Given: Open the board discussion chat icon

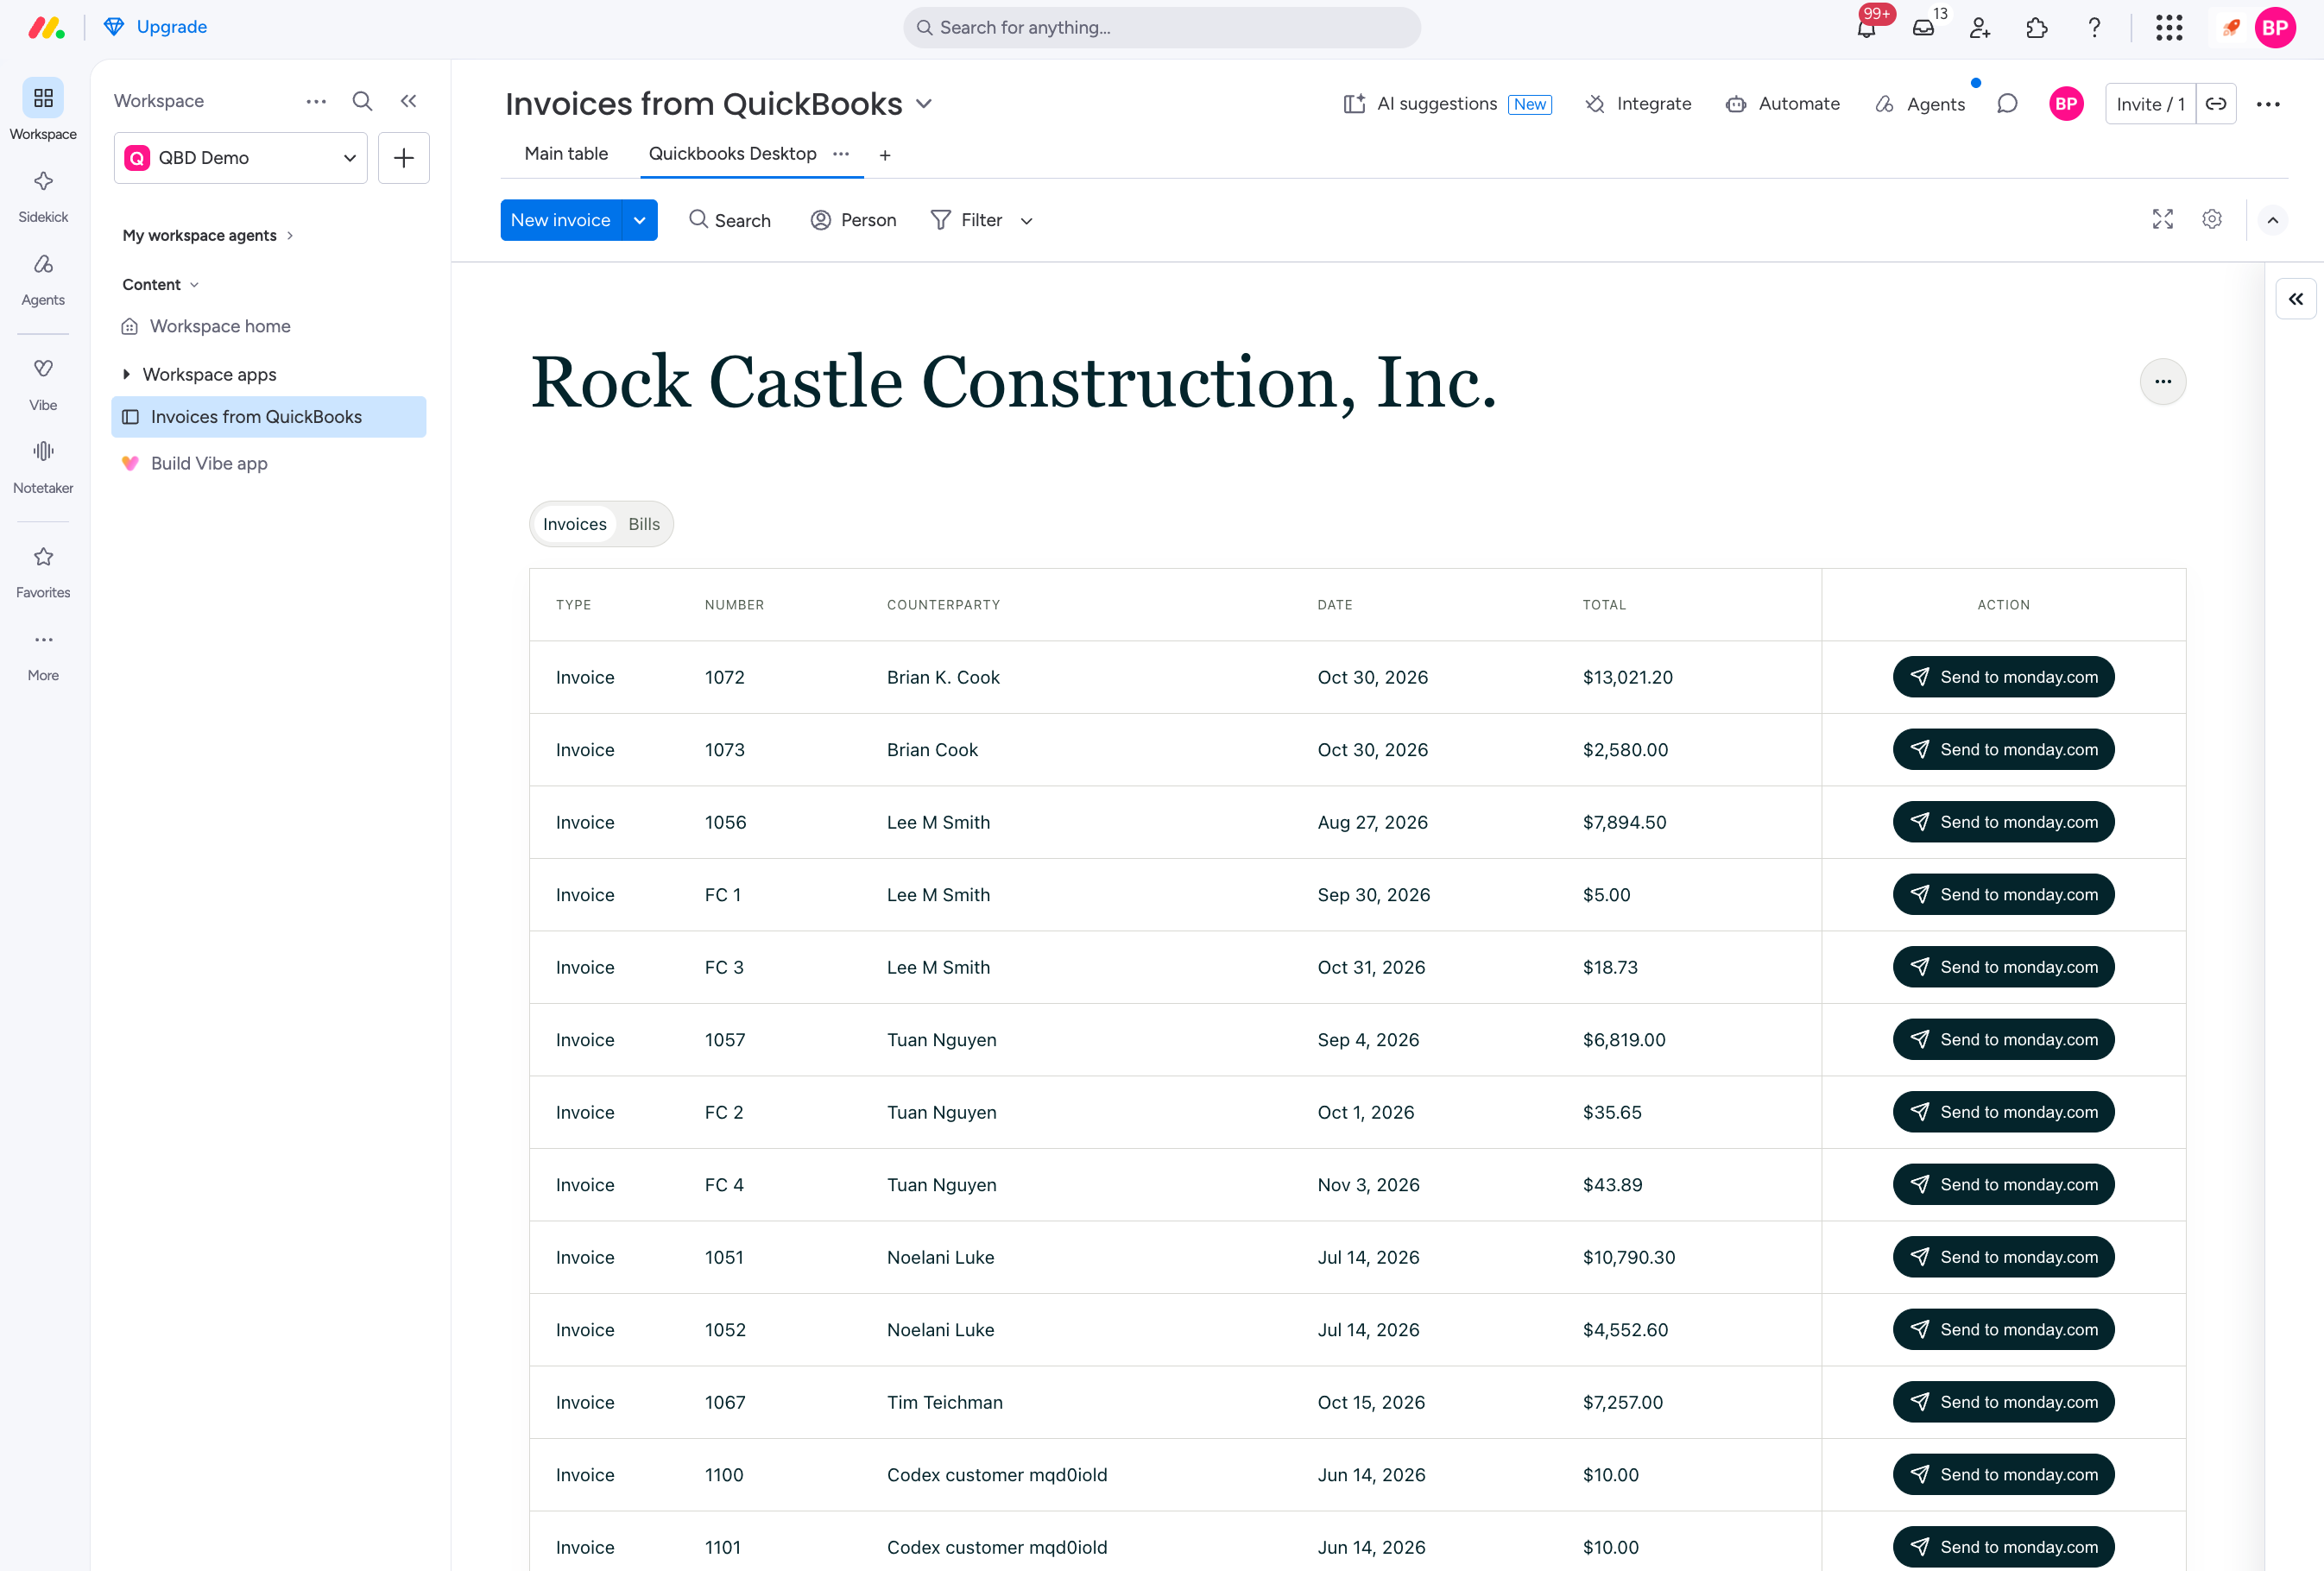Looking at the screenshot, I should [x=2006, y=104].
